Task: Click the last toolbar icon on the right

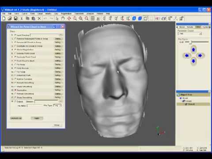Action: click(182, 19)
